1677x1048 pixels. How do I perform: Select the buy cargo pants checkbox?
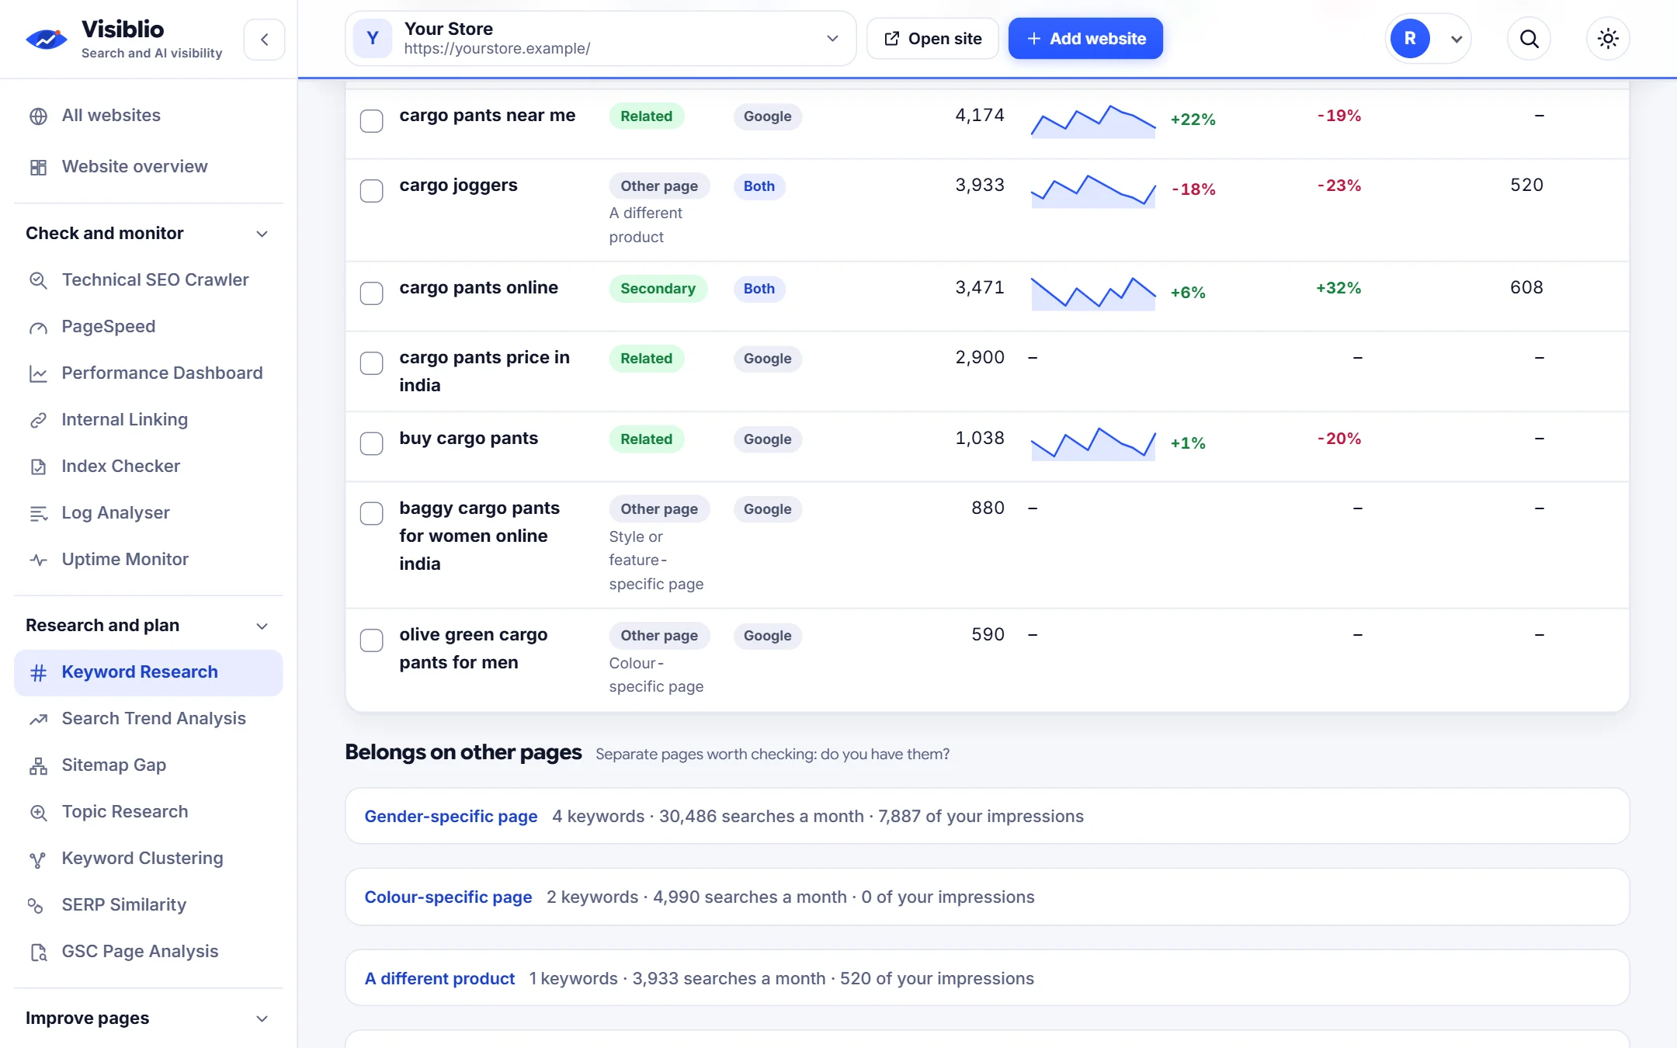pos(371,444)
